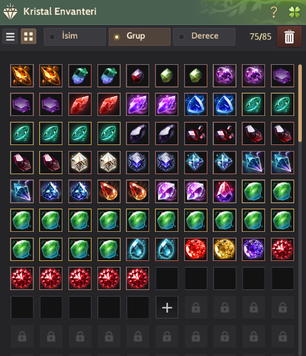The width and height of the screenshot is (306, 356).
Task: Click the diamond Kristal Envanteri icon
Action: pyautogui.click(x=10, y=11)
